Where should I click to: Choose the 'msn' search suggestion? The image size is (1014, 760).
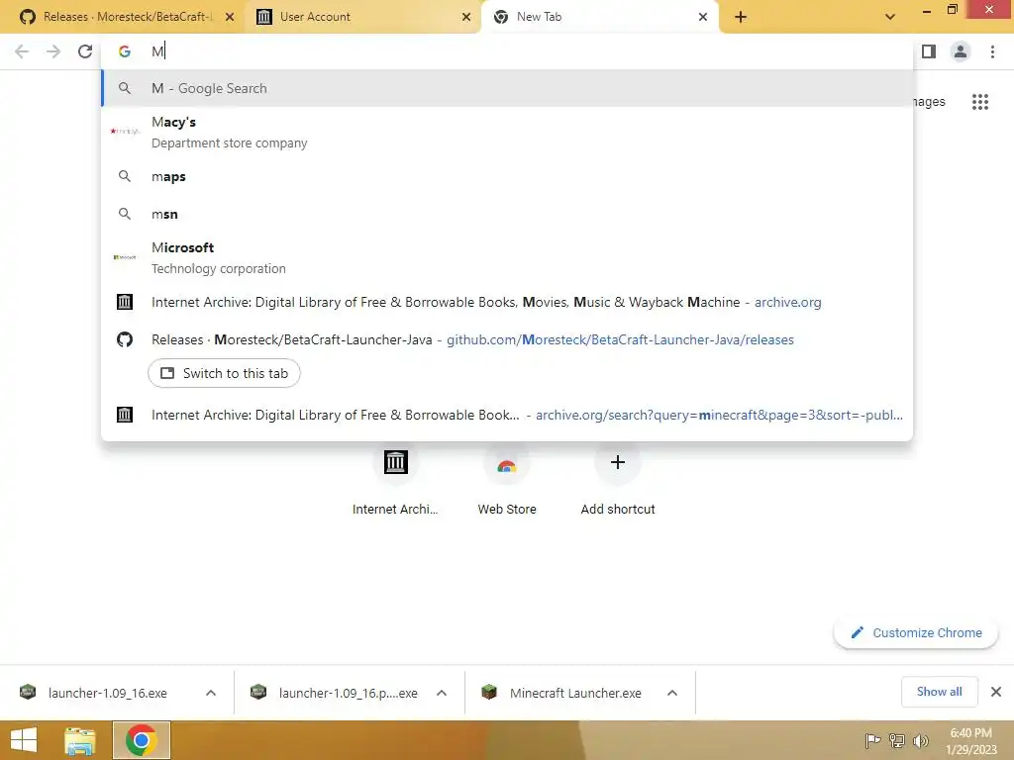click(x=507, y=214)
